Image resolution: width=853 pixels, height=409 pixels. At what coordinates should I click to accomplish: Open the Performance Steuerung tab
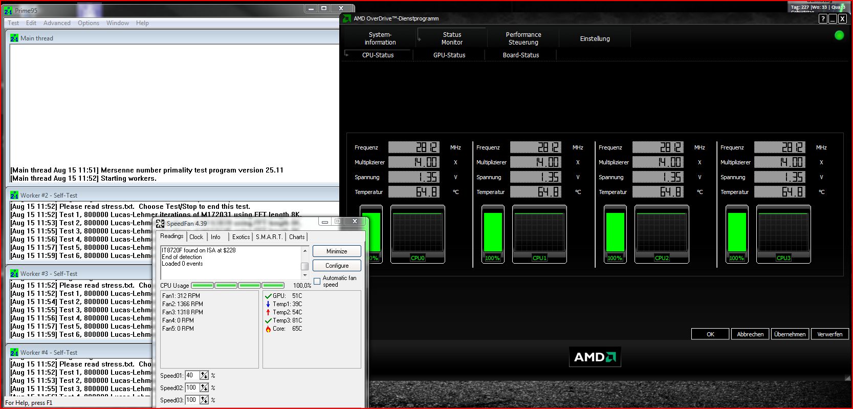523,38
